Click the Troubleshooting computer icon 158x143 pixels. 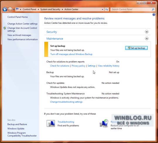[x=51, y=123]
